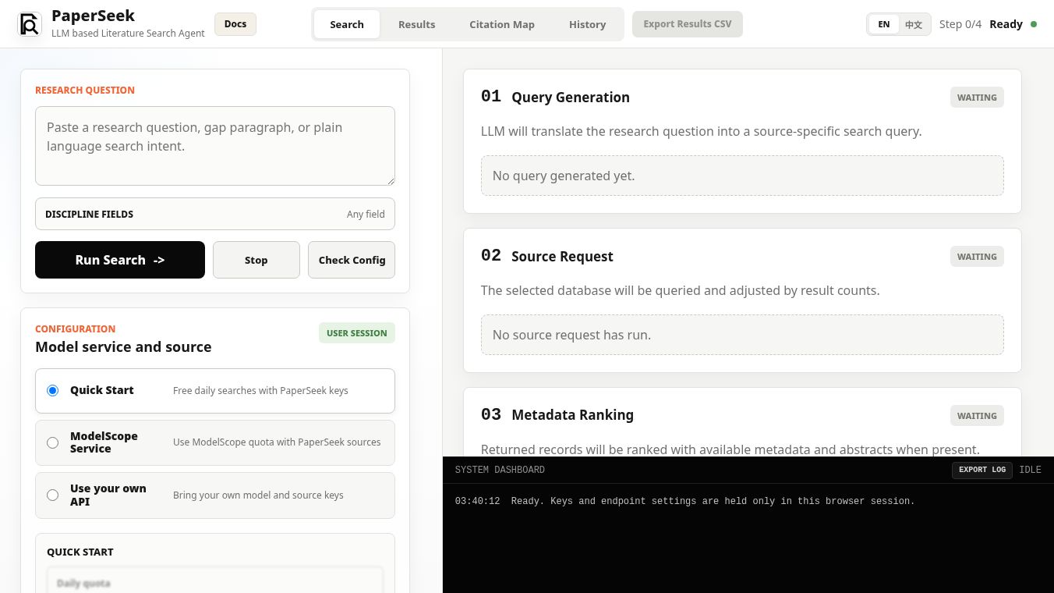Select the Quick Start radio option
The image size is (1054, 593).
click(x=53, y=390)
